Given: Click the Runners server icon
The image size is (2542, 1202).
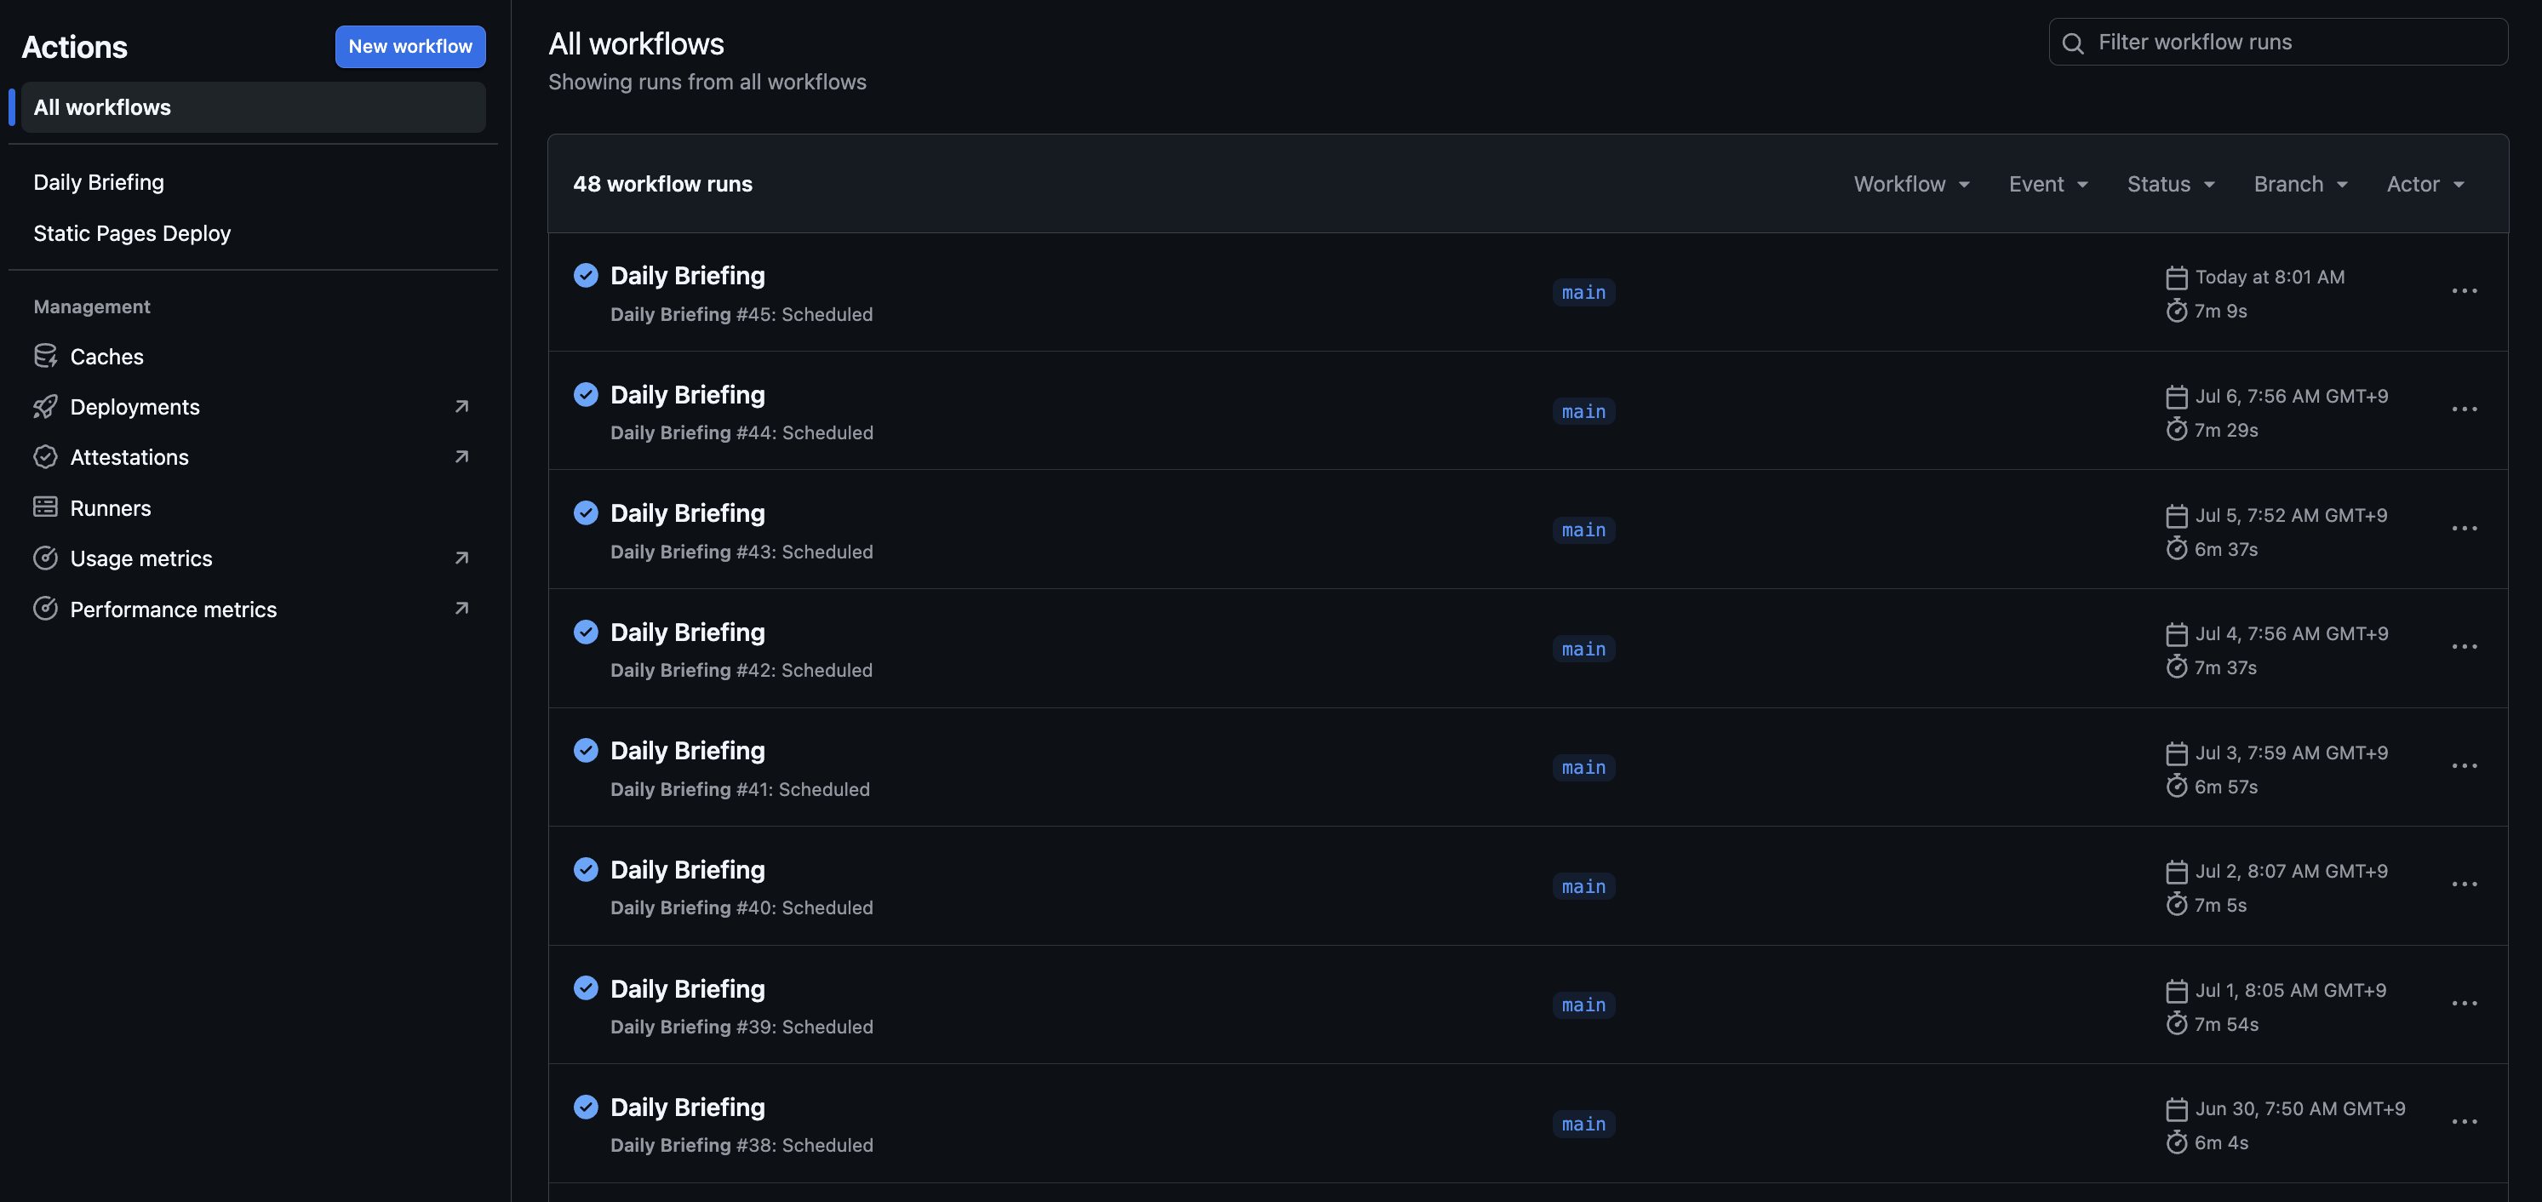Looking at the screenshot, I should (x=45, y=507).
